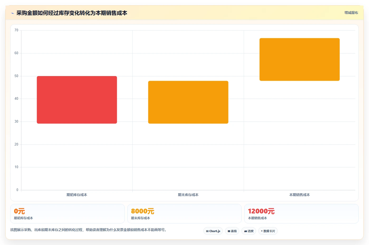
Task: Click the 本期销售成本 x-axis label
Action: click(x=299, y=195)
